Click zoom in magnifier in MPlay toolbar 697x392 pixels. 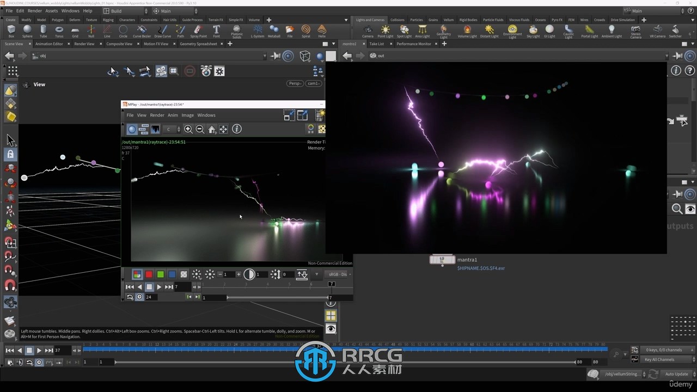tap(188, 129)
